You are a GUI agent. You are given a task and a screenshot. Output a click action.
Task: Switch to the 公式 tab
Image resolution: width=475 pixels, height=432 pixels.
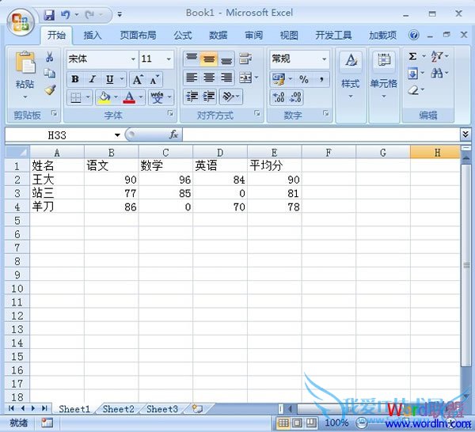[183, 35]
